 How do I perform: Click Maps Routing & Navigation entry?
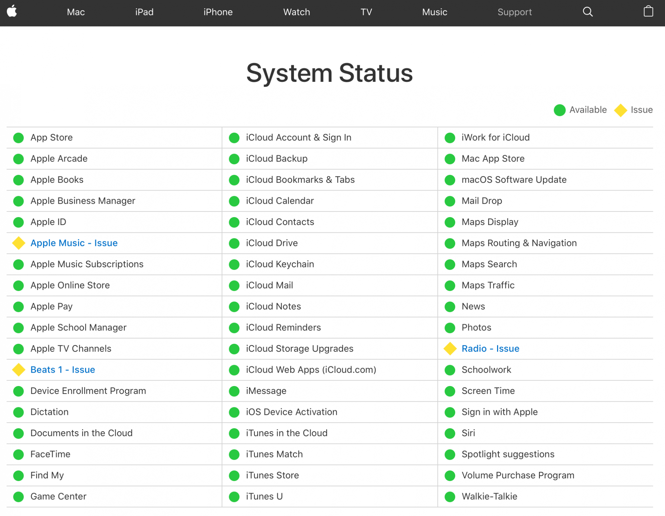tap(519, 243)
